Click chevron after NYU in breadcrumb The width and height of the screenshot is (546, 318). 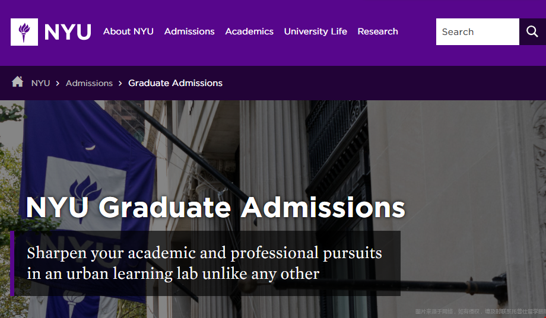[x=58, y=84]
